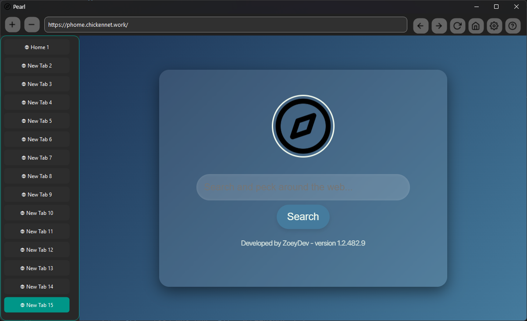The height and width of the screenshot is (321, 527).
Task: Focus the search and peck input field
Action: 303,187
